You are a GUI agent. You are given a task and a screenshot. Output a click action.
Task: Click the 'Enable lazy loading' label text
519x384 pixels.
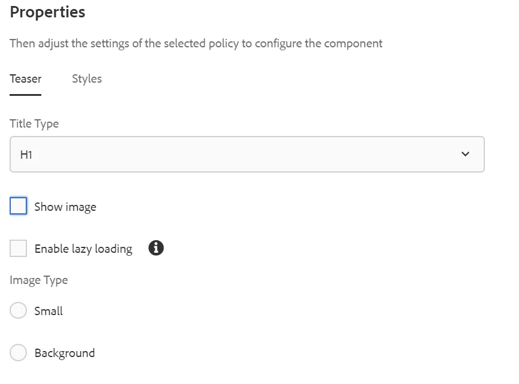click(83, 249)
